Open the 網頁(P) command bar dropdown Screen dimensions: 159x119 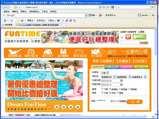point(31,21)
